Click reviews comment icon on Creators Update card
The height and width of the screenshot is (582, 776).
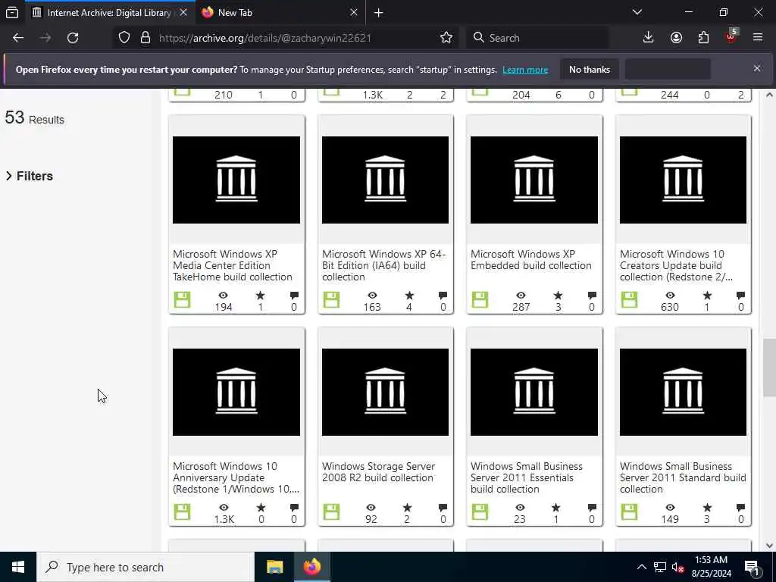(741, 296)
